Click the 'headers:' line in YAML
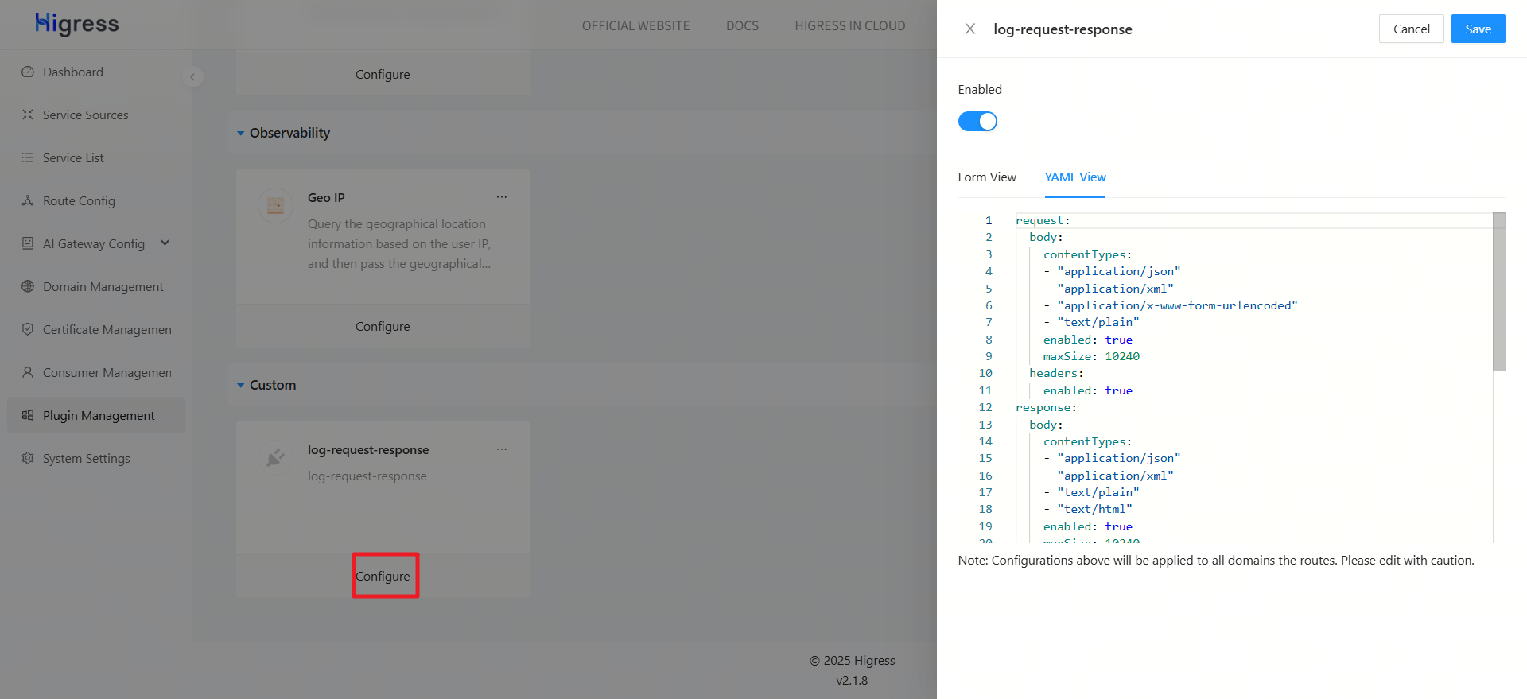This screenshot has height=699, width=1527. [x=1056, y=373]
